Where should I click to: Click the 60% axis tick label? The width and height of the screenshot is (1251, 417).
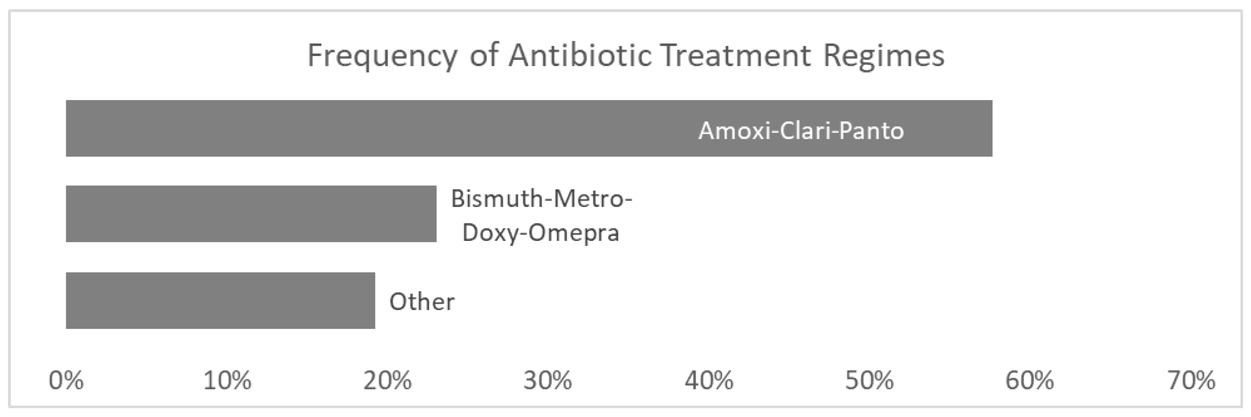point(1030,381)
